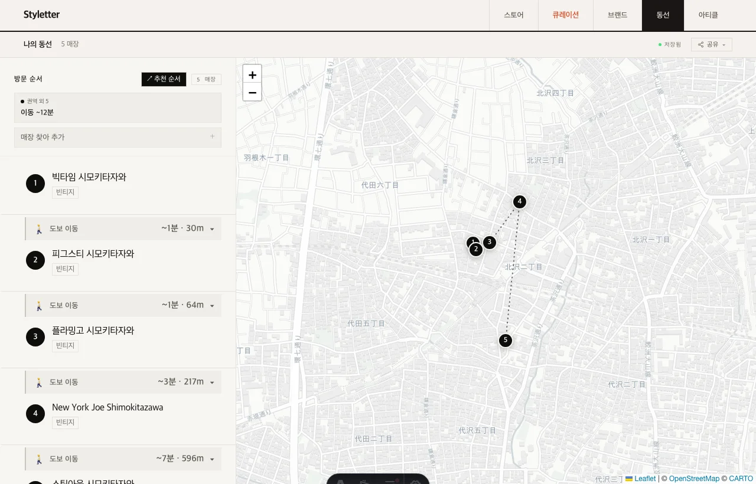
Task: Go to the 브랜드 tab
Action: [618, 15]
